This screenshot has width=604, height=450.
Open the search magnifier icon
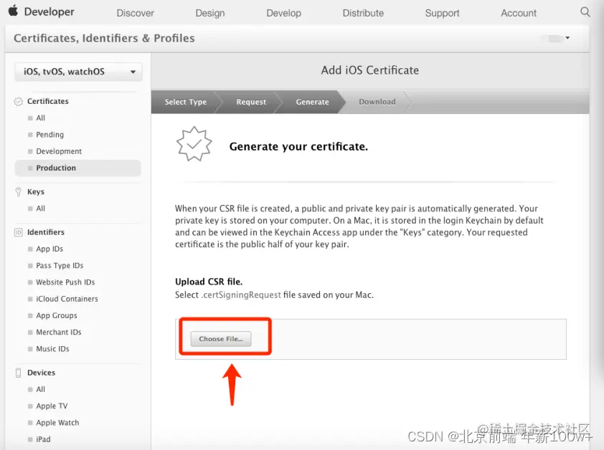tap(585, 12)
